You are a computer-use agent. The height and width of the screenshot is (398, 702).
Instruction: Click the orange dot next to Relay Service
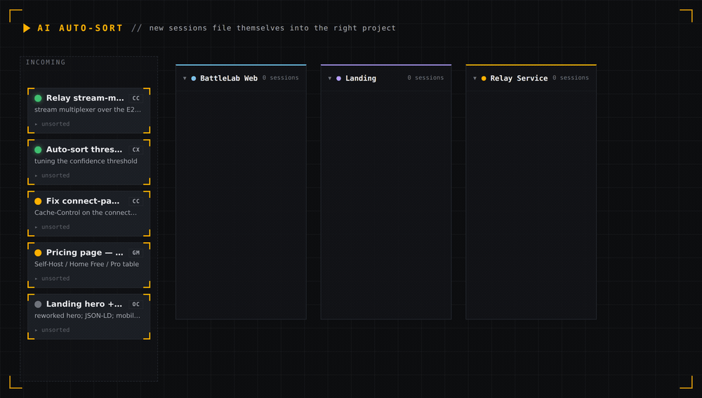[x=484, y=79]
